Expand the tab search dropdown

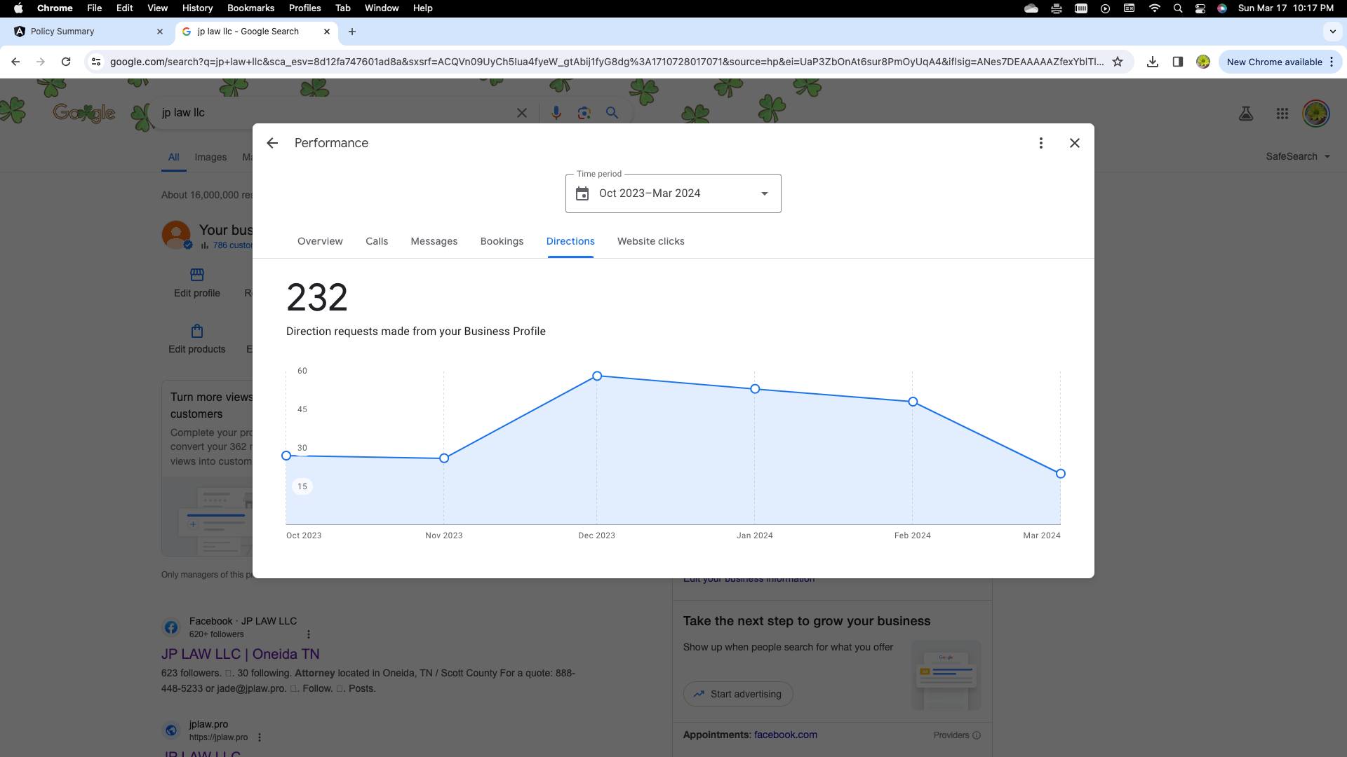1332,32
